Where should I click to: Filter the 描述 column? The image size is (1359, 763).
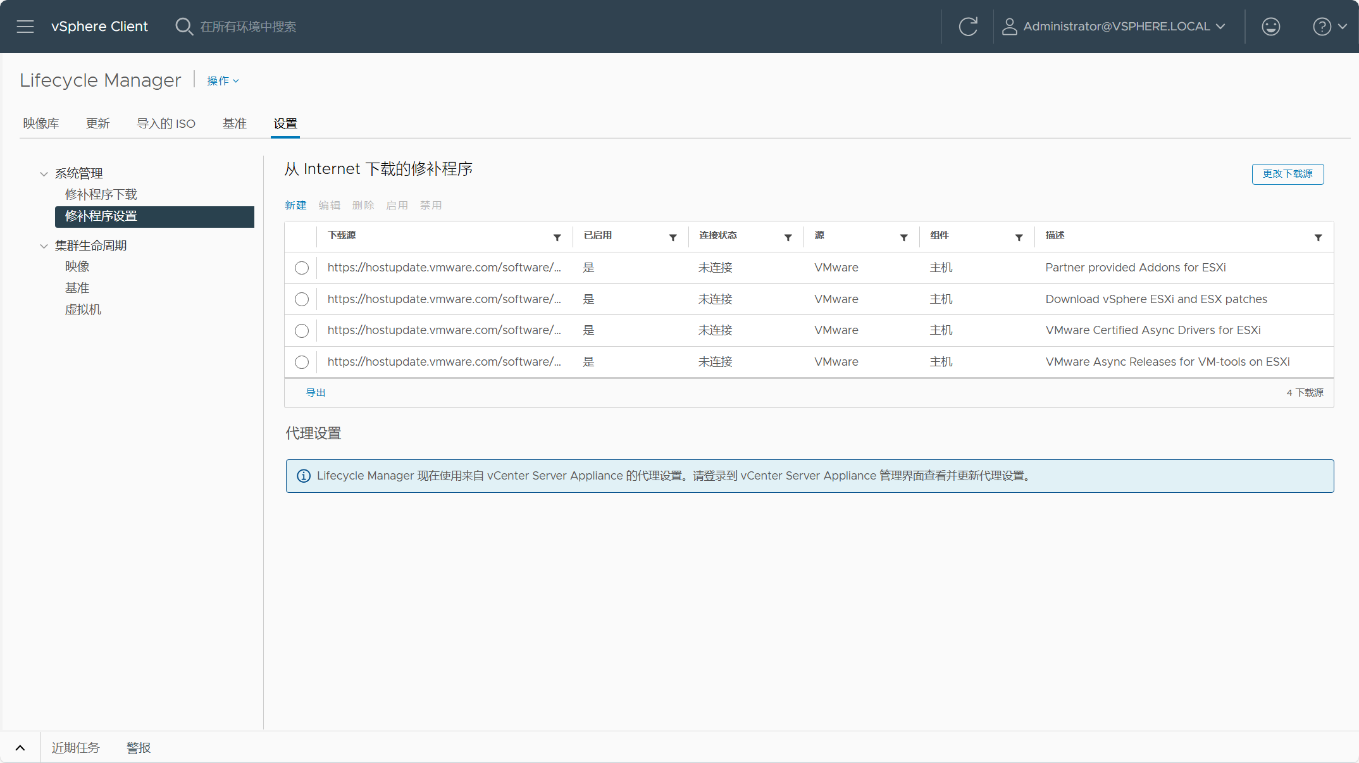[x=1319, y=238]
